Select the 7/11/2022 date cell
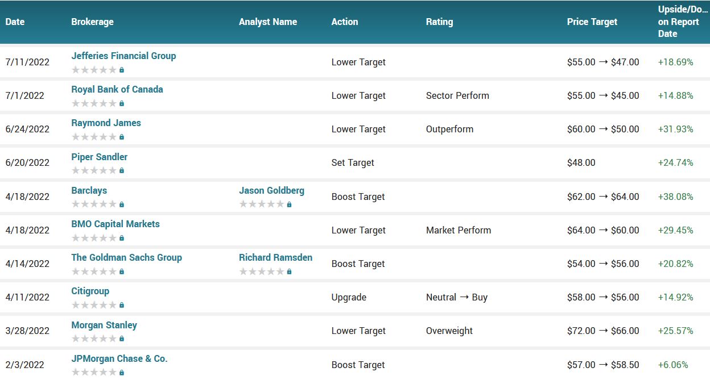Image resolution: width=710 pixels, height=380 pixels. tap(27, 62)
